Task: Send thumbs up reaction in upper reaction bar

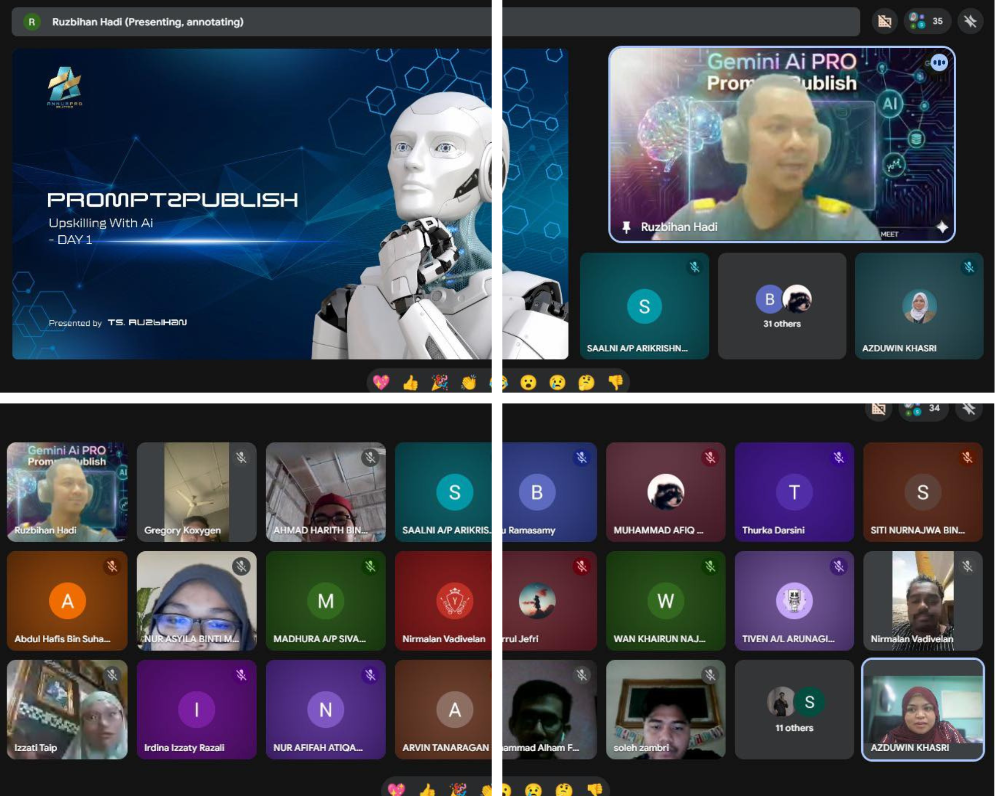Action: 410,382
